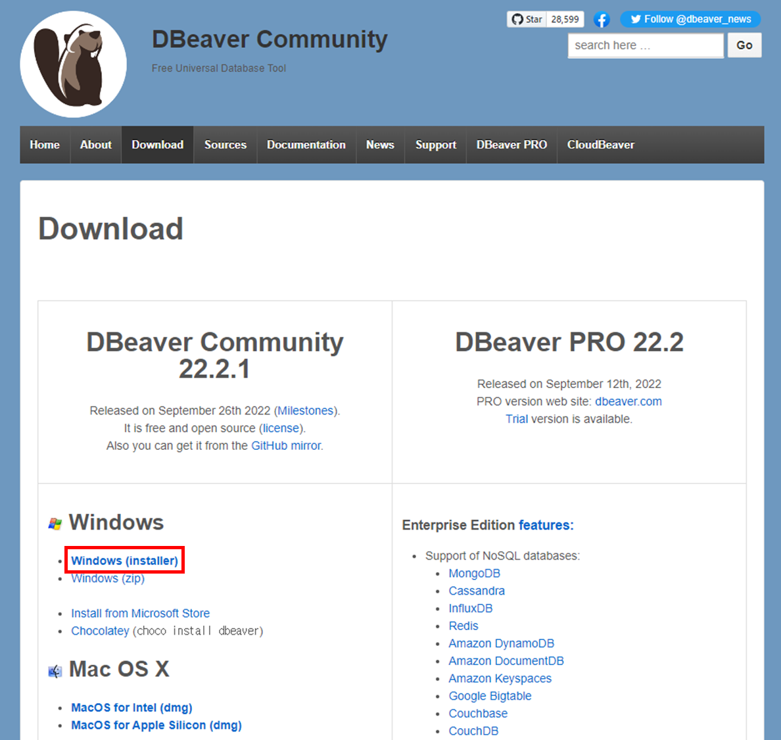The width and height of the screenshot is (781, 740).
Task: Go to the Sources menu item
Action: coord(225,145)
